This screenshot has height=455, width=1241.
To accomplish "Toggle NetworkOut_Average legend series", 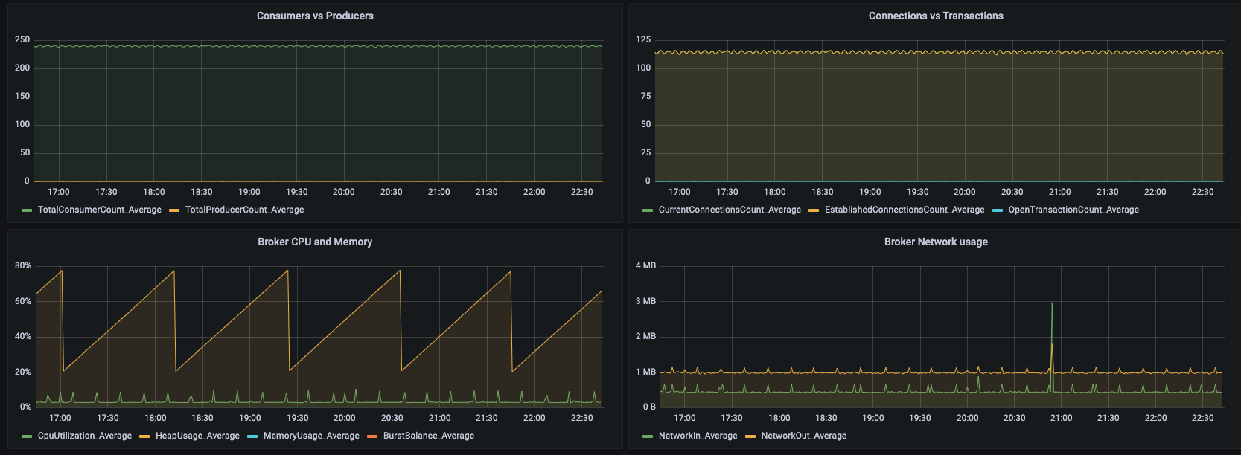I will (804, 436).
